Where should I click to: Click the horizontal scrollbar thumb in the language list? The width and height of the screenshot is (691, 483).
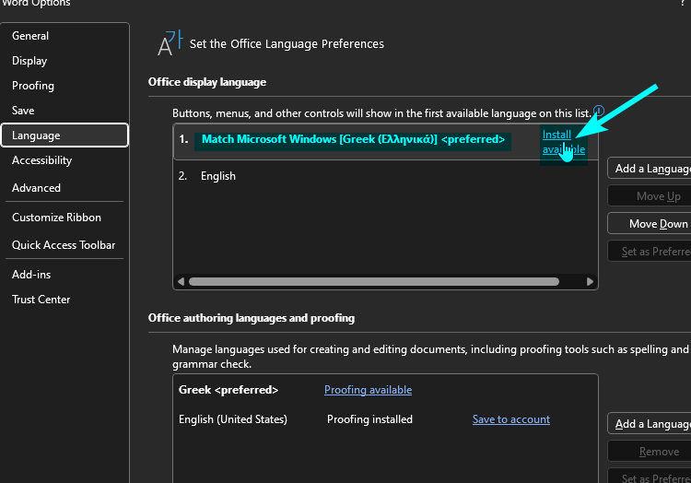(x=374, y=282)
